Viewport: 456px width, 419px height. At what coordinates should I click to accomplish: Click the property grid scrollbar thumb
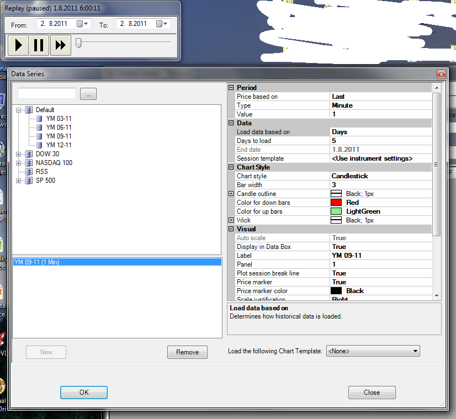point(437,165)
